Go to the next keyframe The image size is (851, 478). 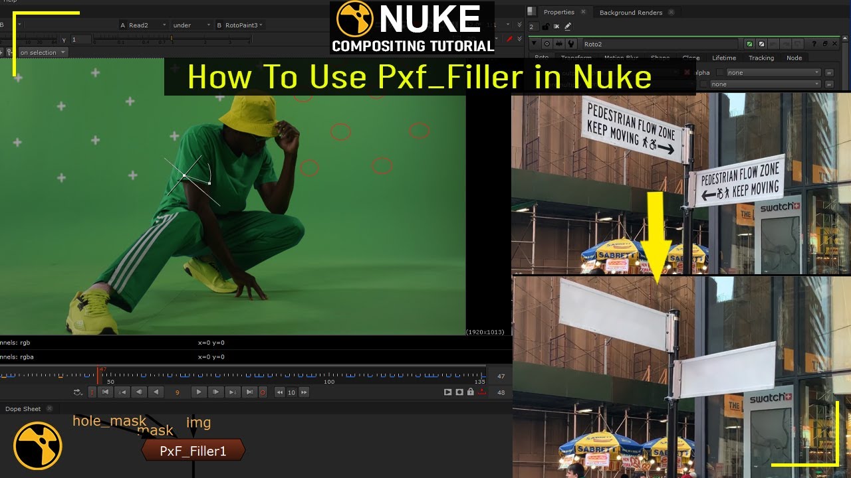[x=233, y=392]
